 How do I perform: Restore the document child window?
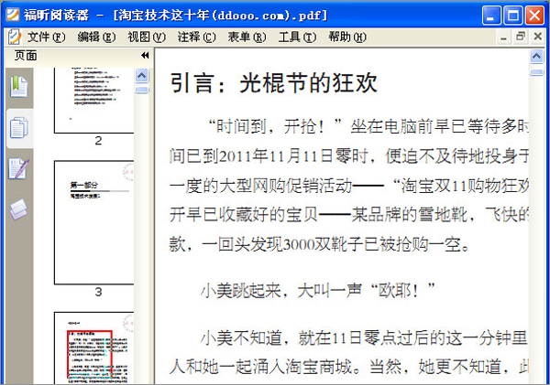pos(521,37)
